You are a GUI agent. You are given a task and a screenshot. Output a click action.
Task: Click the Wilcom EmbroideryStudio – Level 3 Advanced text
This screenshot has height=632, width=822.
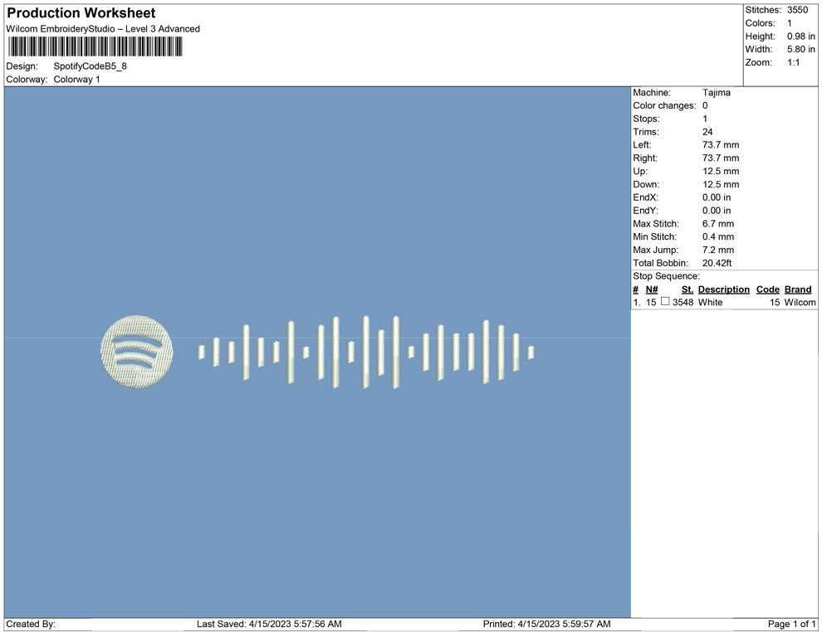click(103, 29)
